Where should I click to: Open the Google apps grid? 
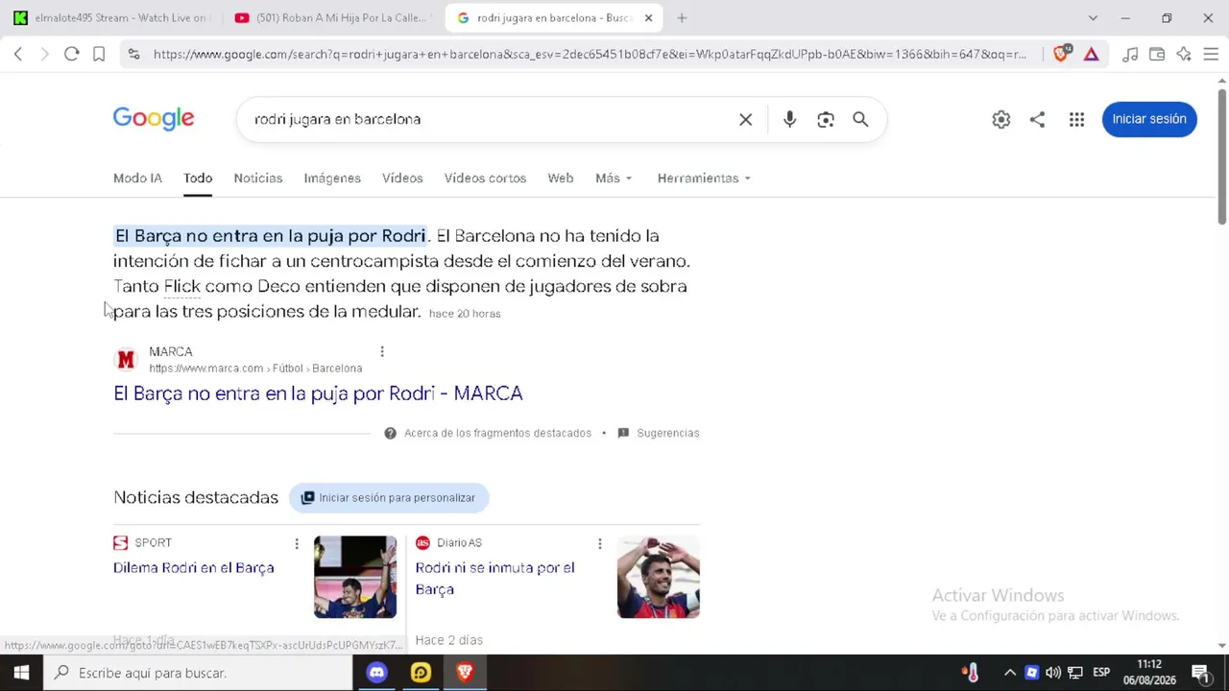click(x=1076, y=119)
